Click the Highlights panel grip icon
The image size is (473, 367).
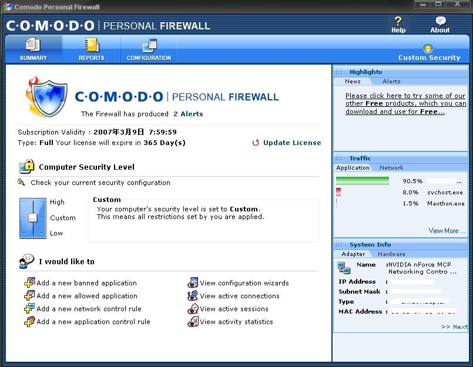click(x=339, y=72)
